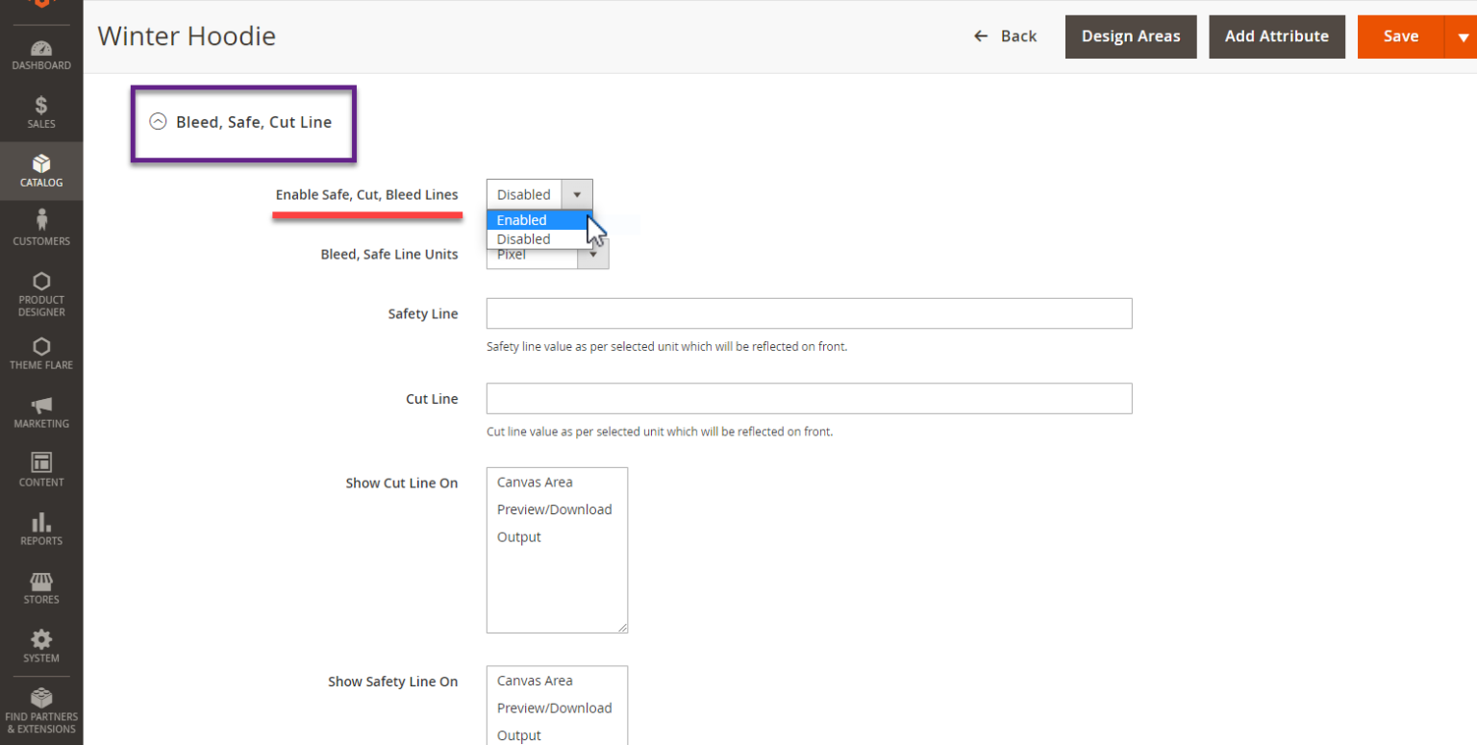Viewport: 1477px width, 745px height.
Task: Open the Reports bar chart icon
Action: (41, 523)
